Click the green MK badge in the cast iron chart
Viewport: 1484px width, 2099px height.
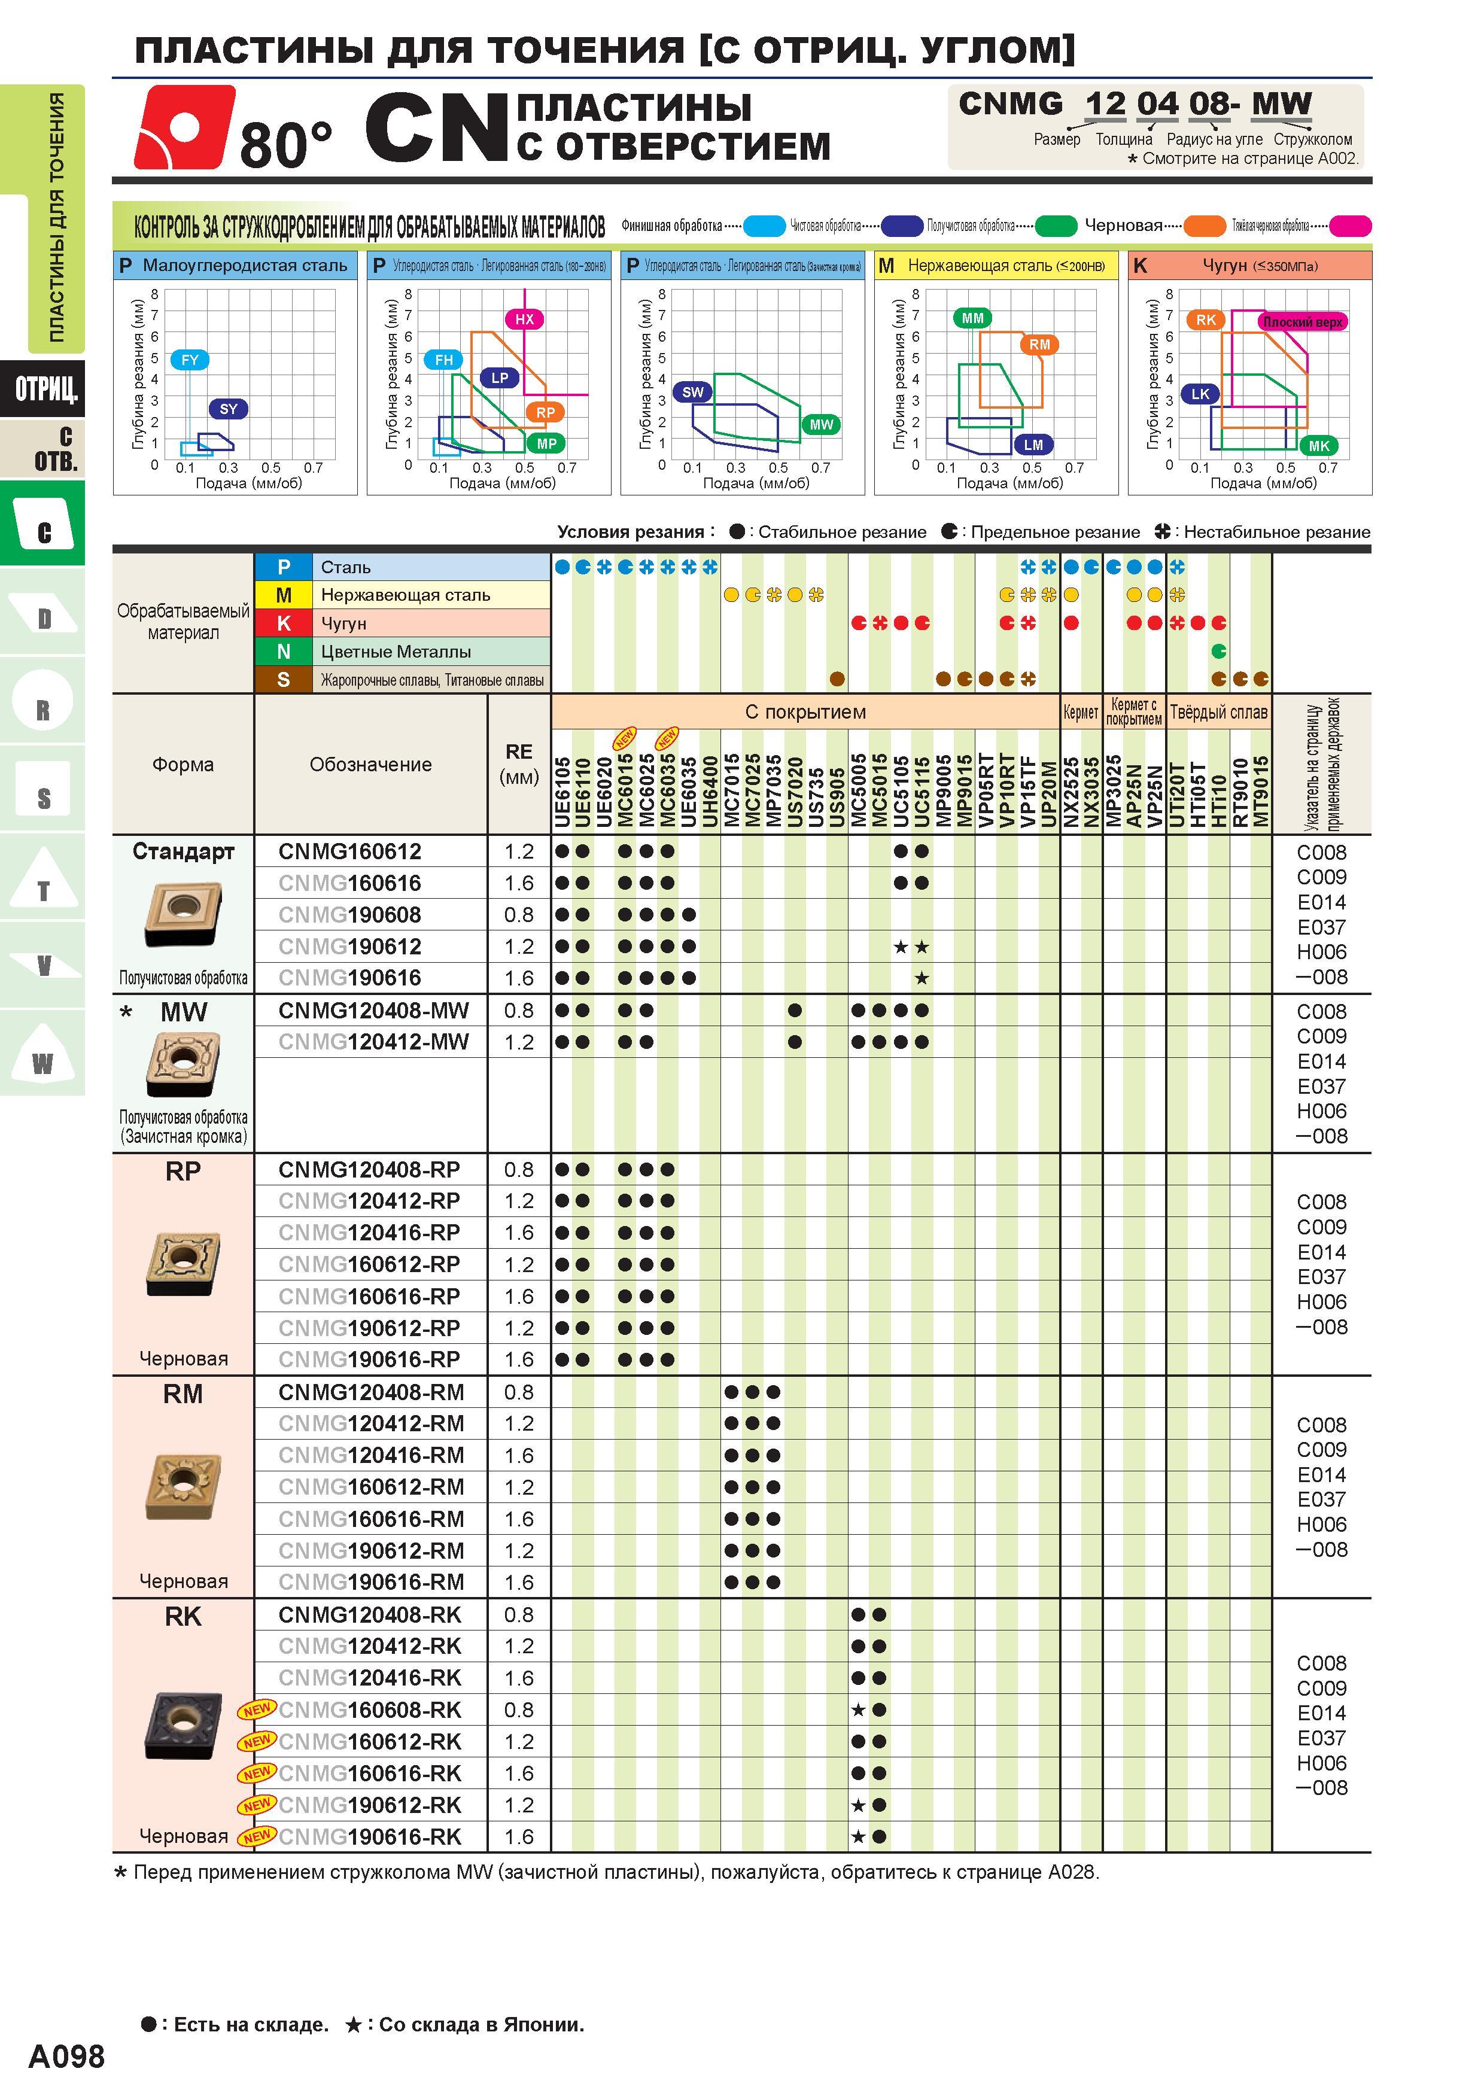(x=1318, y=446)
